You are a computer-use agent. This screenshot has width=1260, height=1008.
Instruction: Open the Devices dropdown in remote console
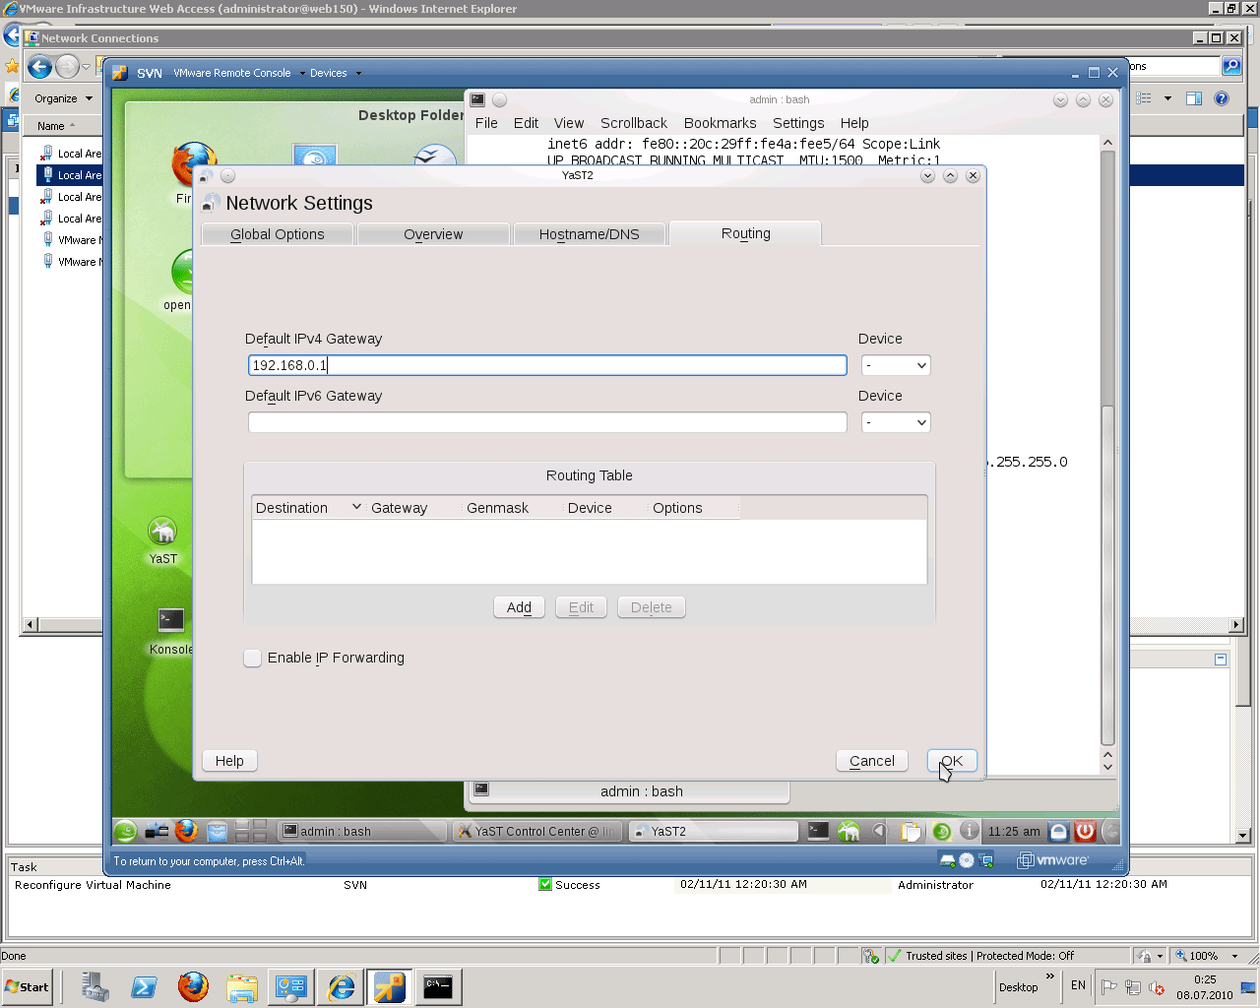click(x=335, y=73)
